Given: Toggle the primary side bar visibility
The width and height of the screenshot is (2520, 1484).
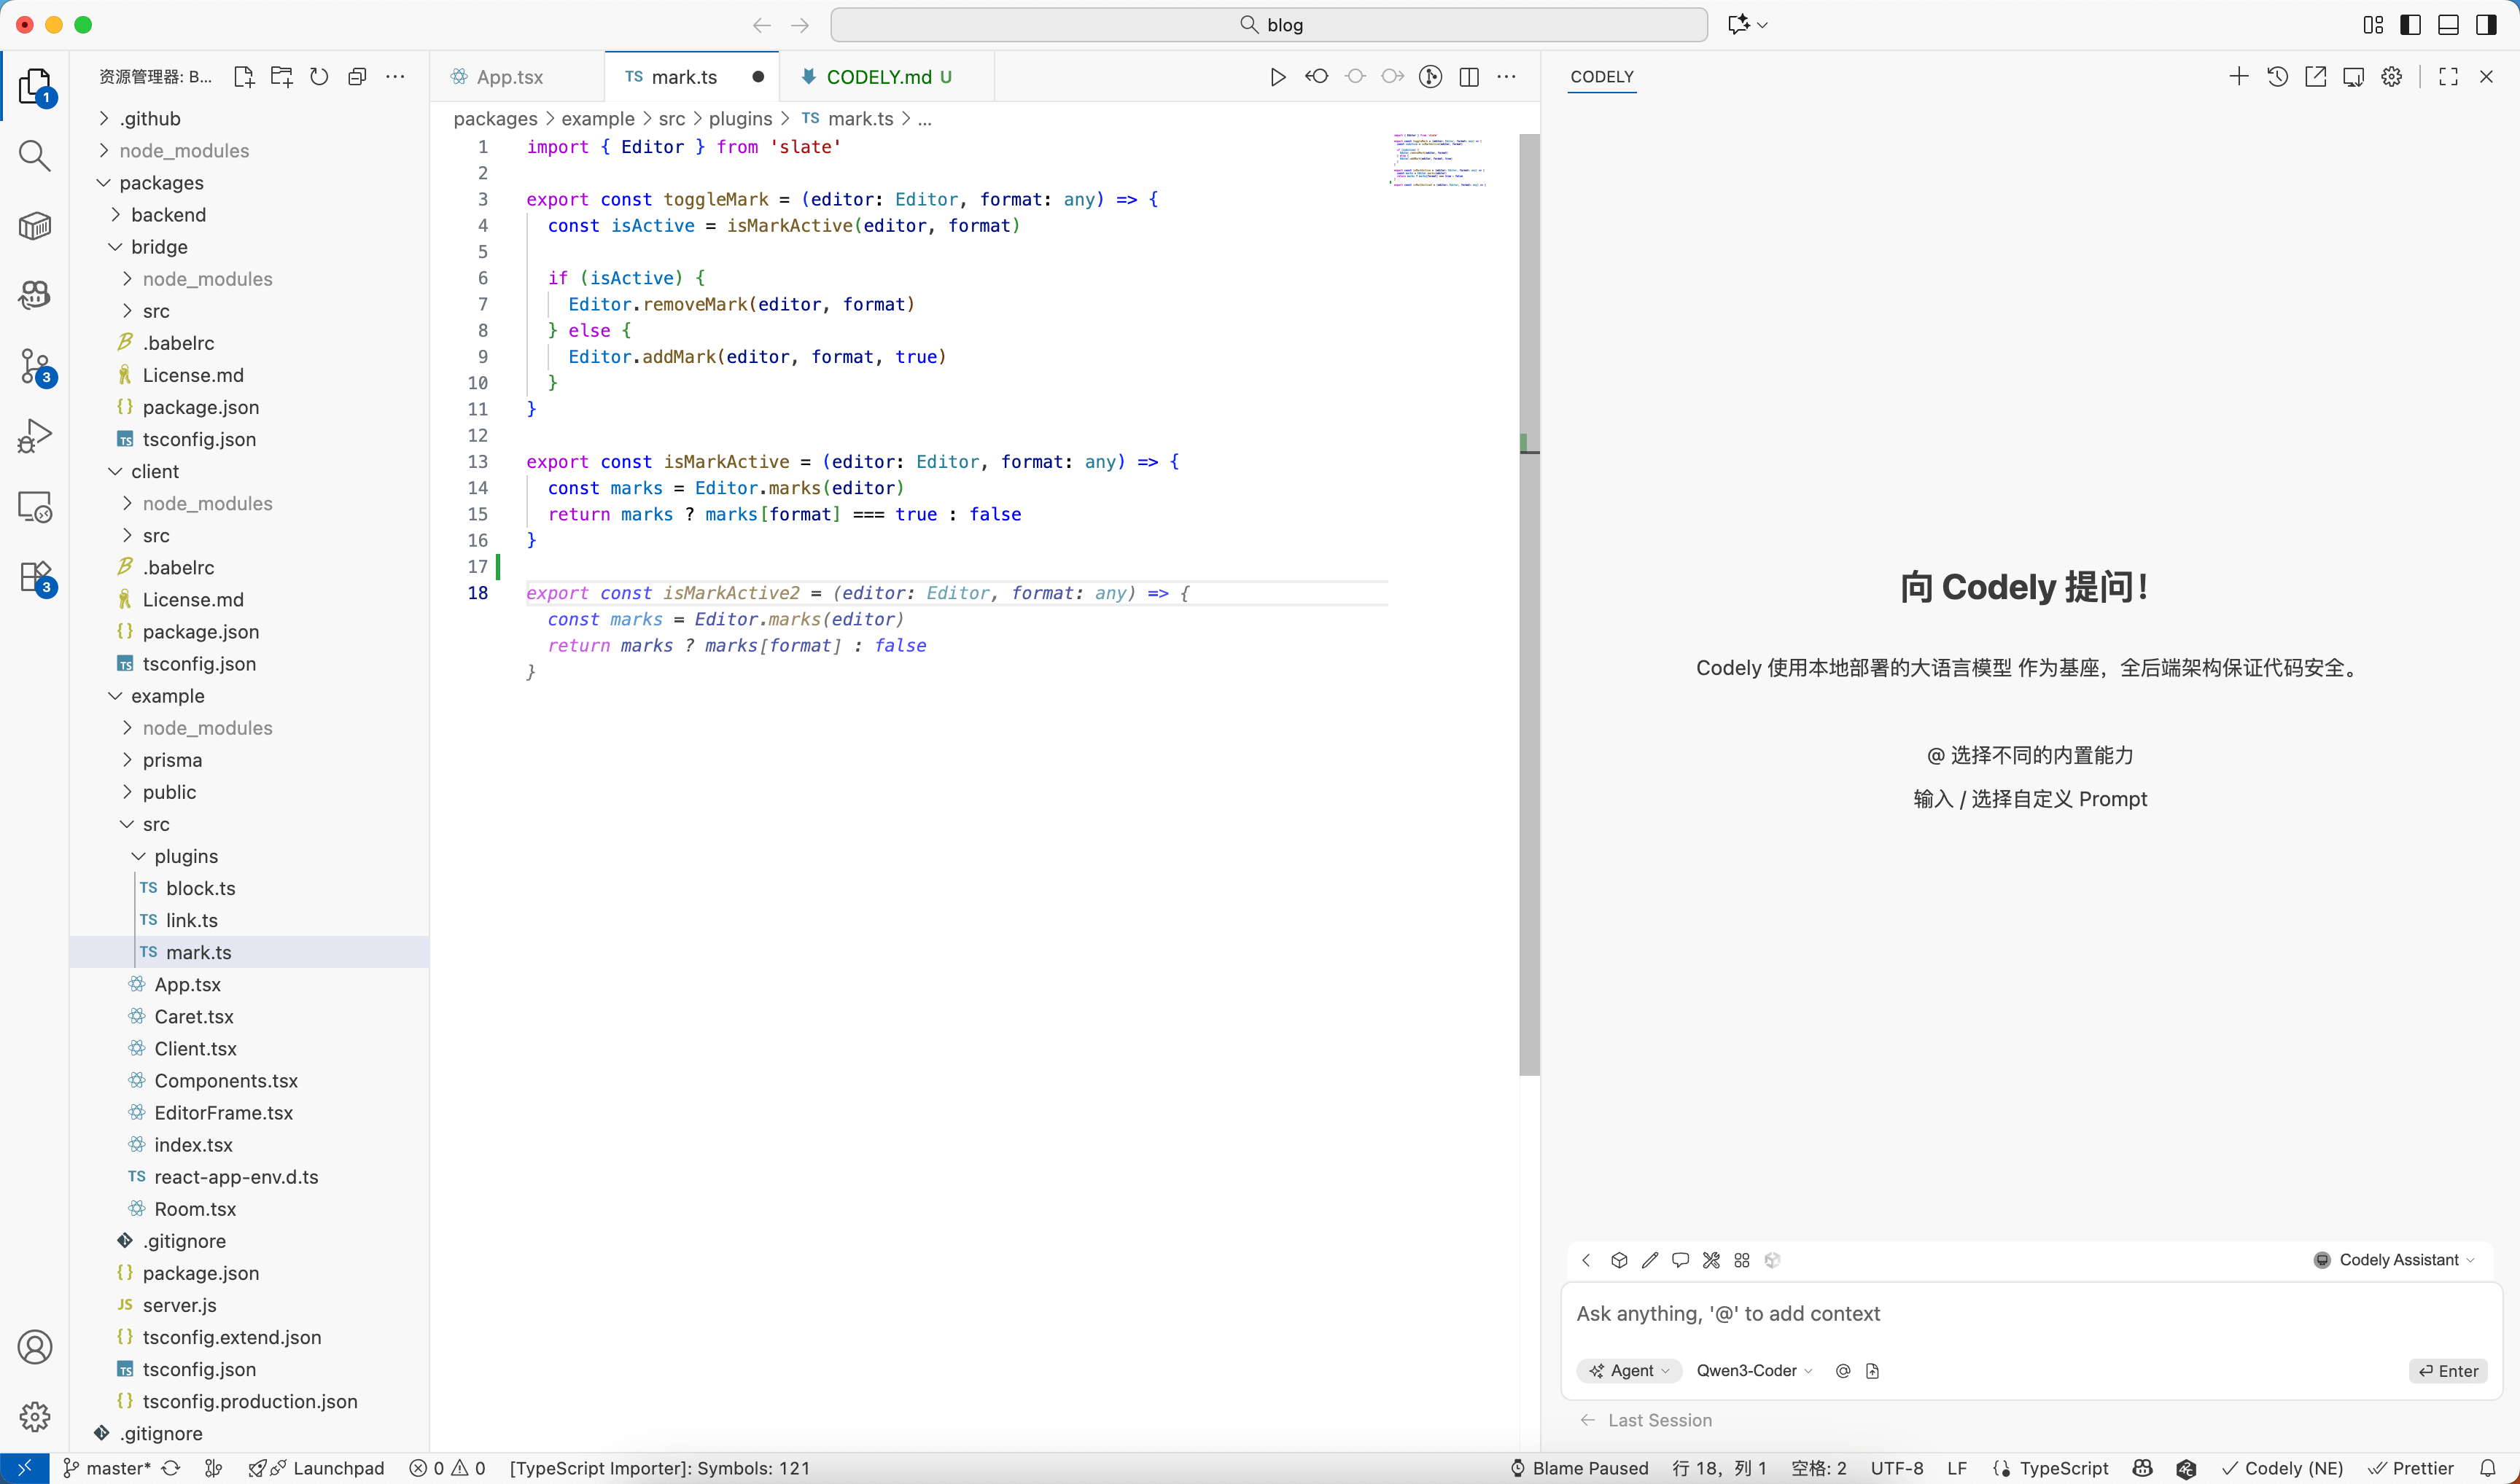Looking at the screenshot, I should (2410, 25).
